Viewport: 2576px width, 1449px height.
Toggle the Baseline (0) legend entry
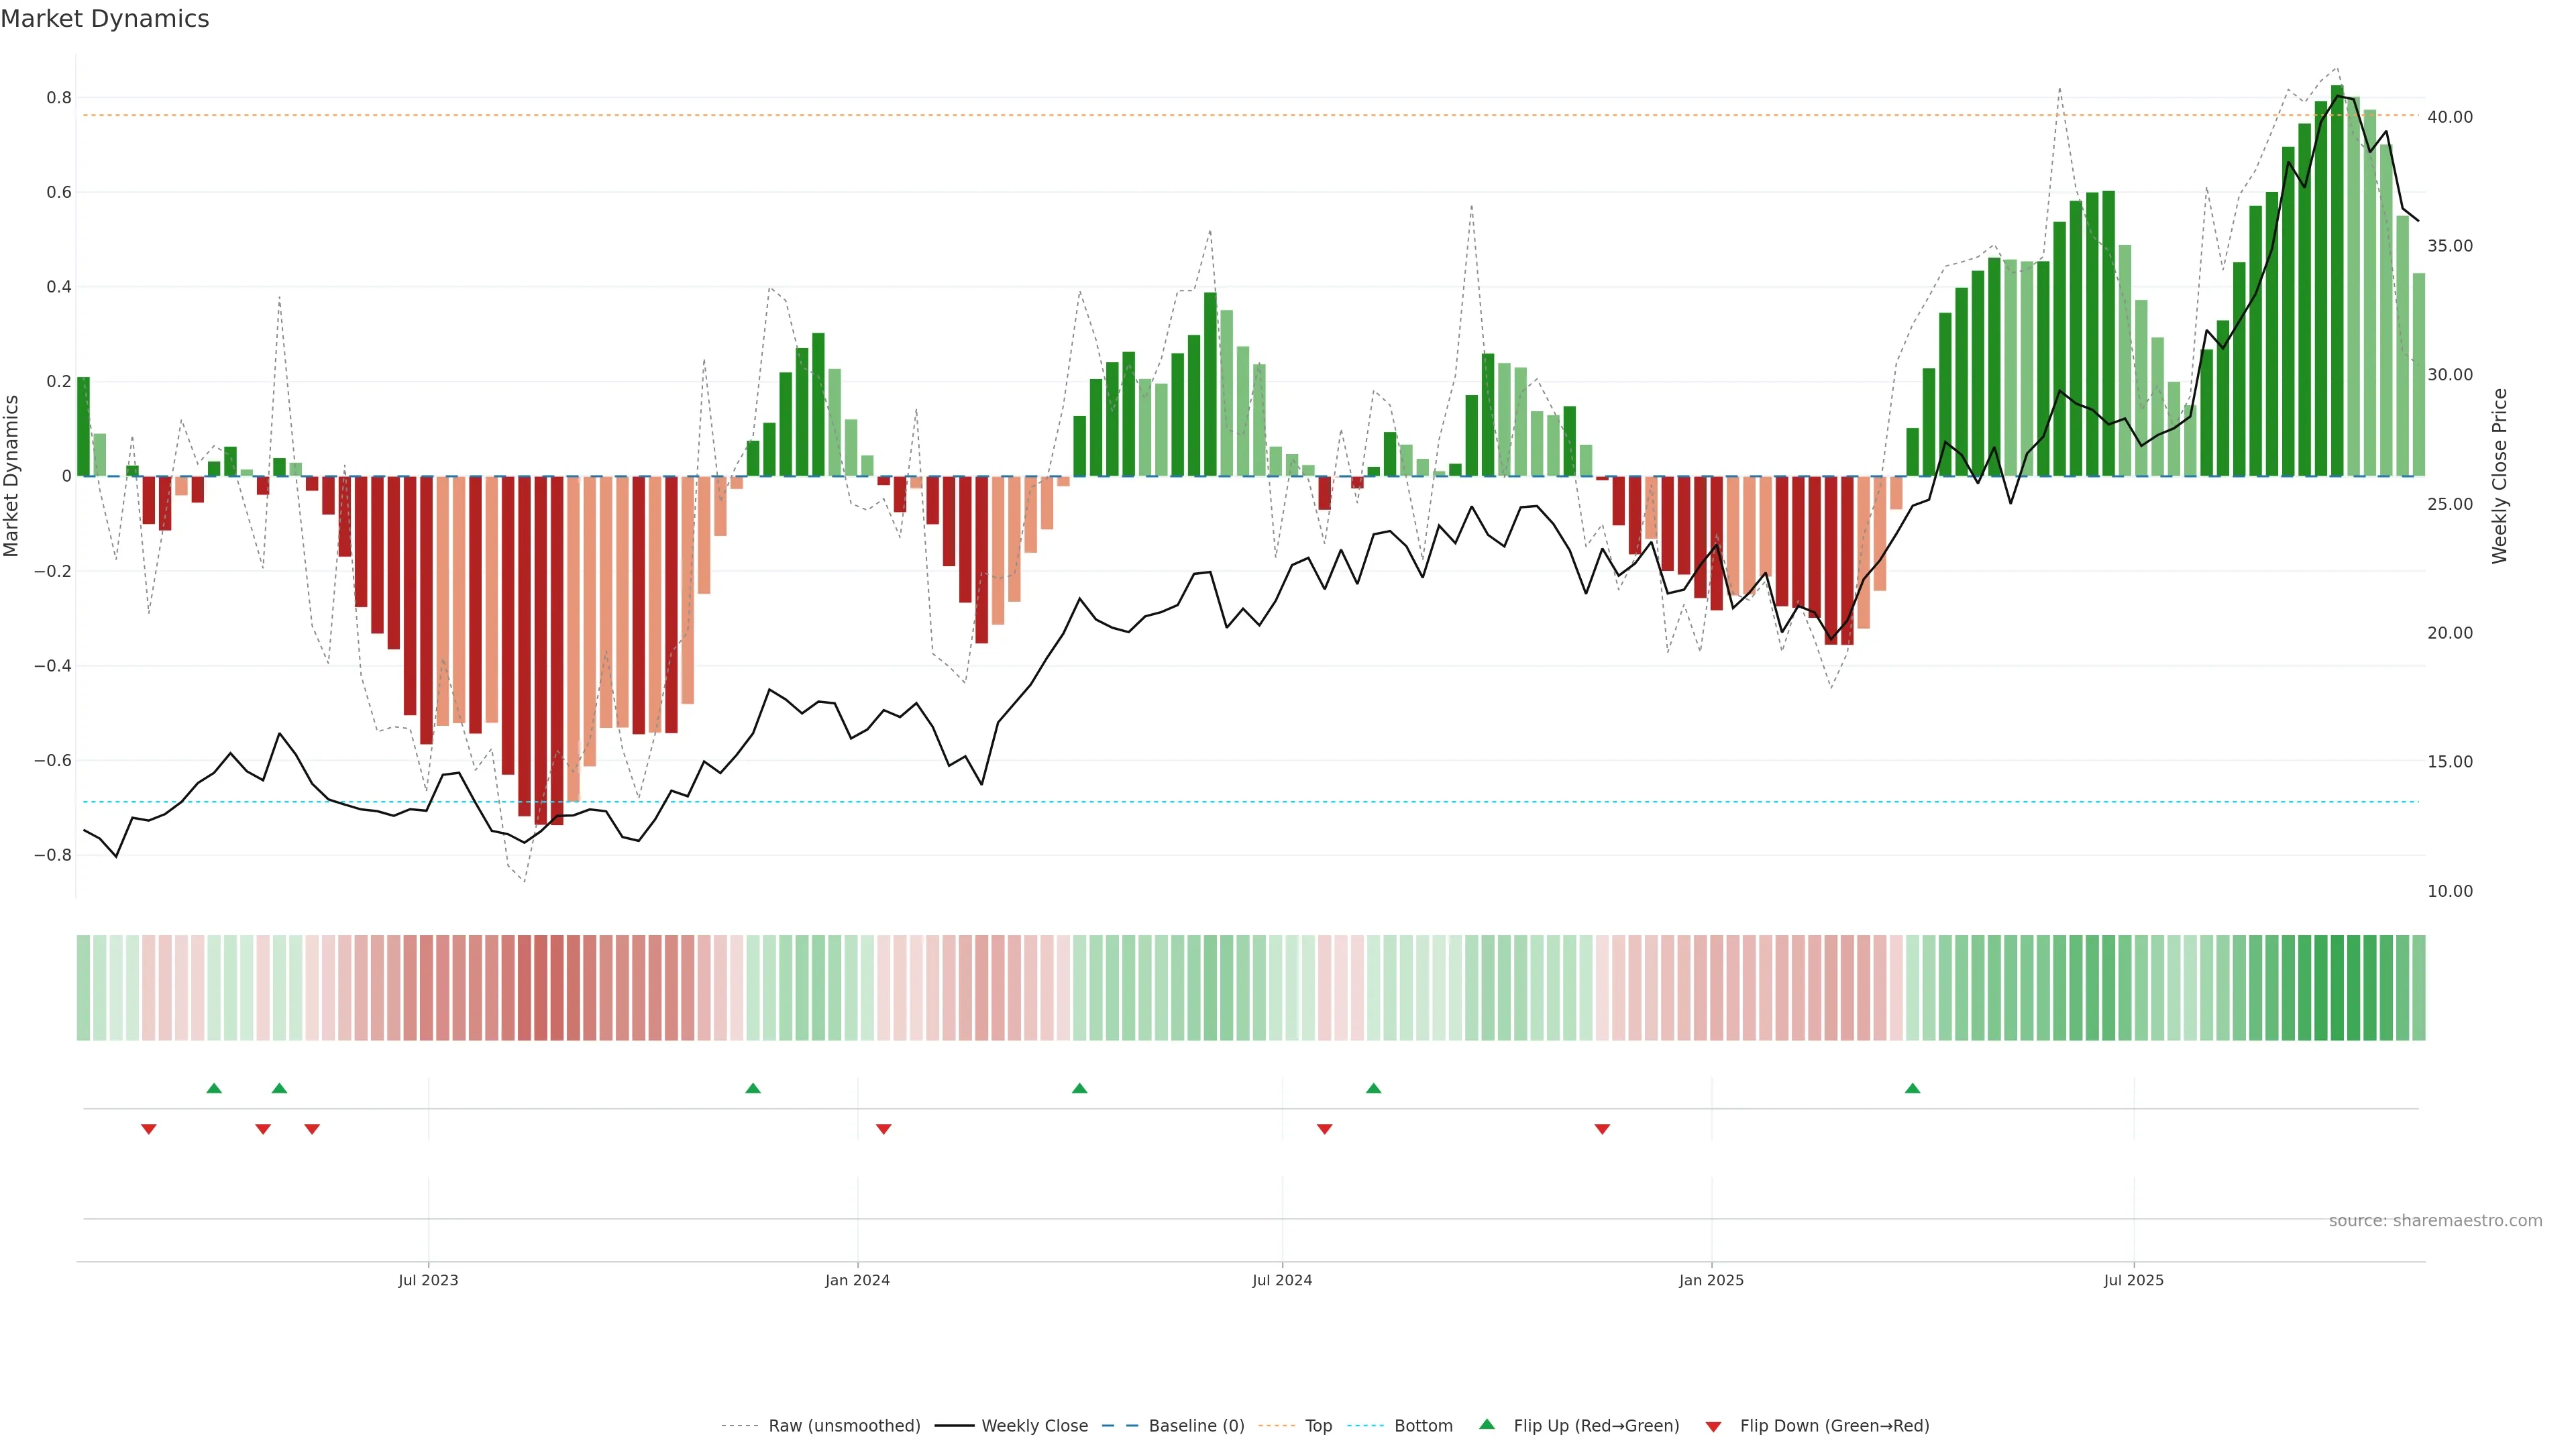pyautogui.click(x=1196, y=1426)
